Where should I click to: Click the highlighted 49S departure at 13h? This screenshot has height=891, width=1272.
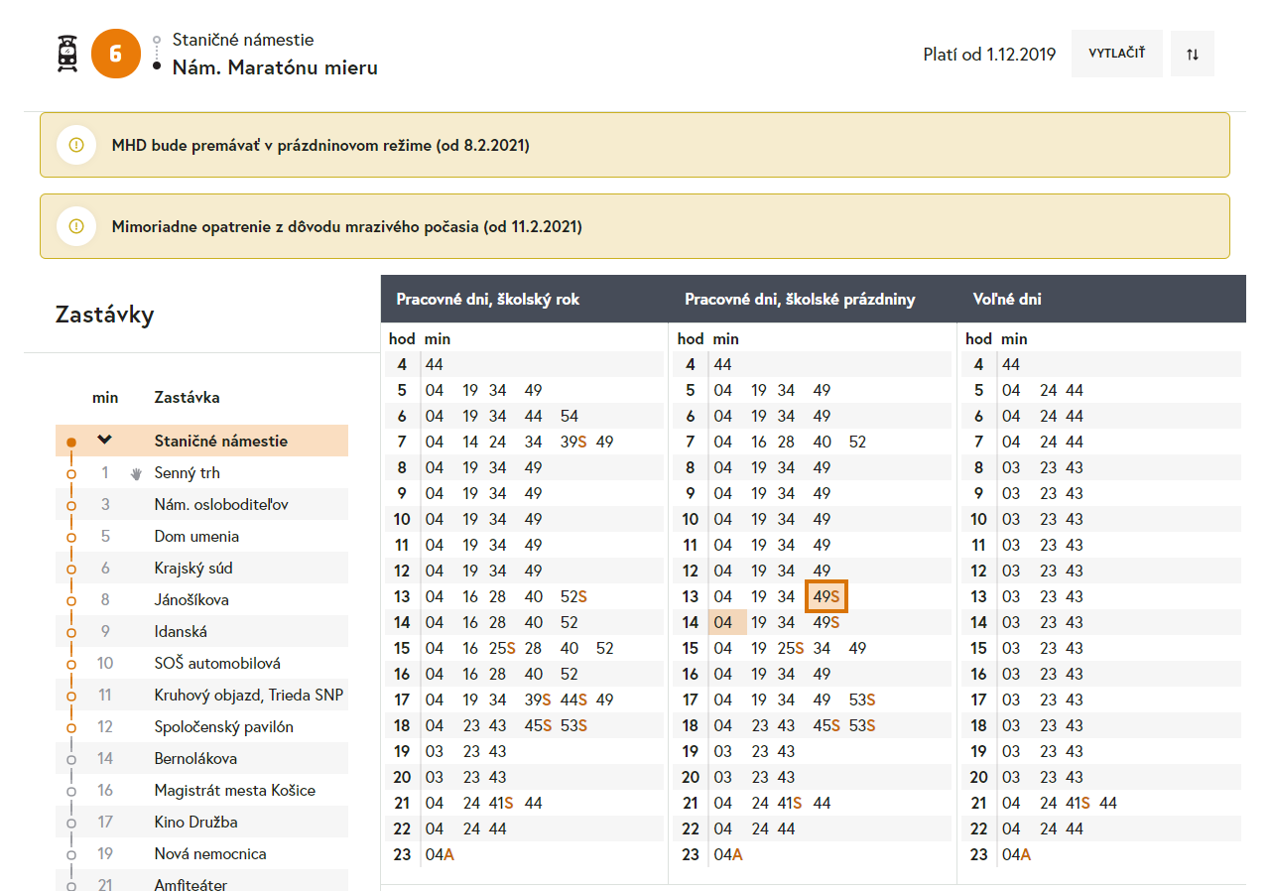click(826, 596)
